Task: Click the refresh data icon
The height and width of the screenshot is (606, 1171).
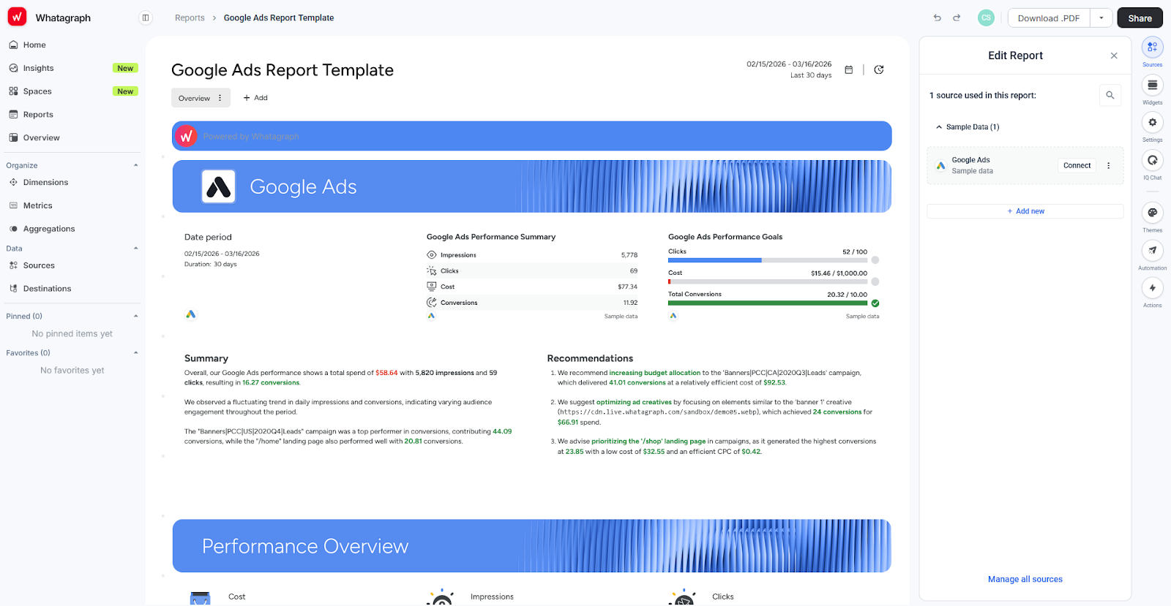Action: click(879, 69)
